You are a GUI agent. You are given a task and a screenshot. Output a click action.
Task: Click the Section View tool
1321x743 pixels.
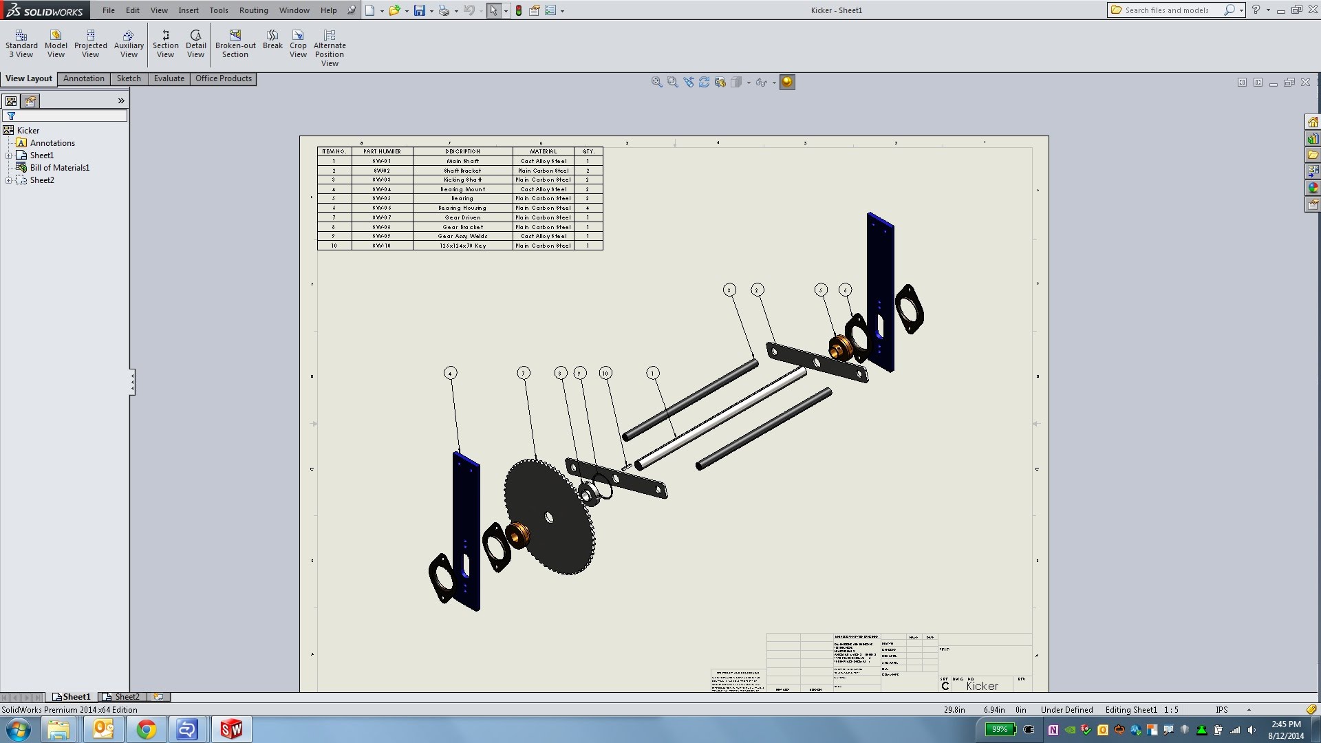click(x=165, y=44)
